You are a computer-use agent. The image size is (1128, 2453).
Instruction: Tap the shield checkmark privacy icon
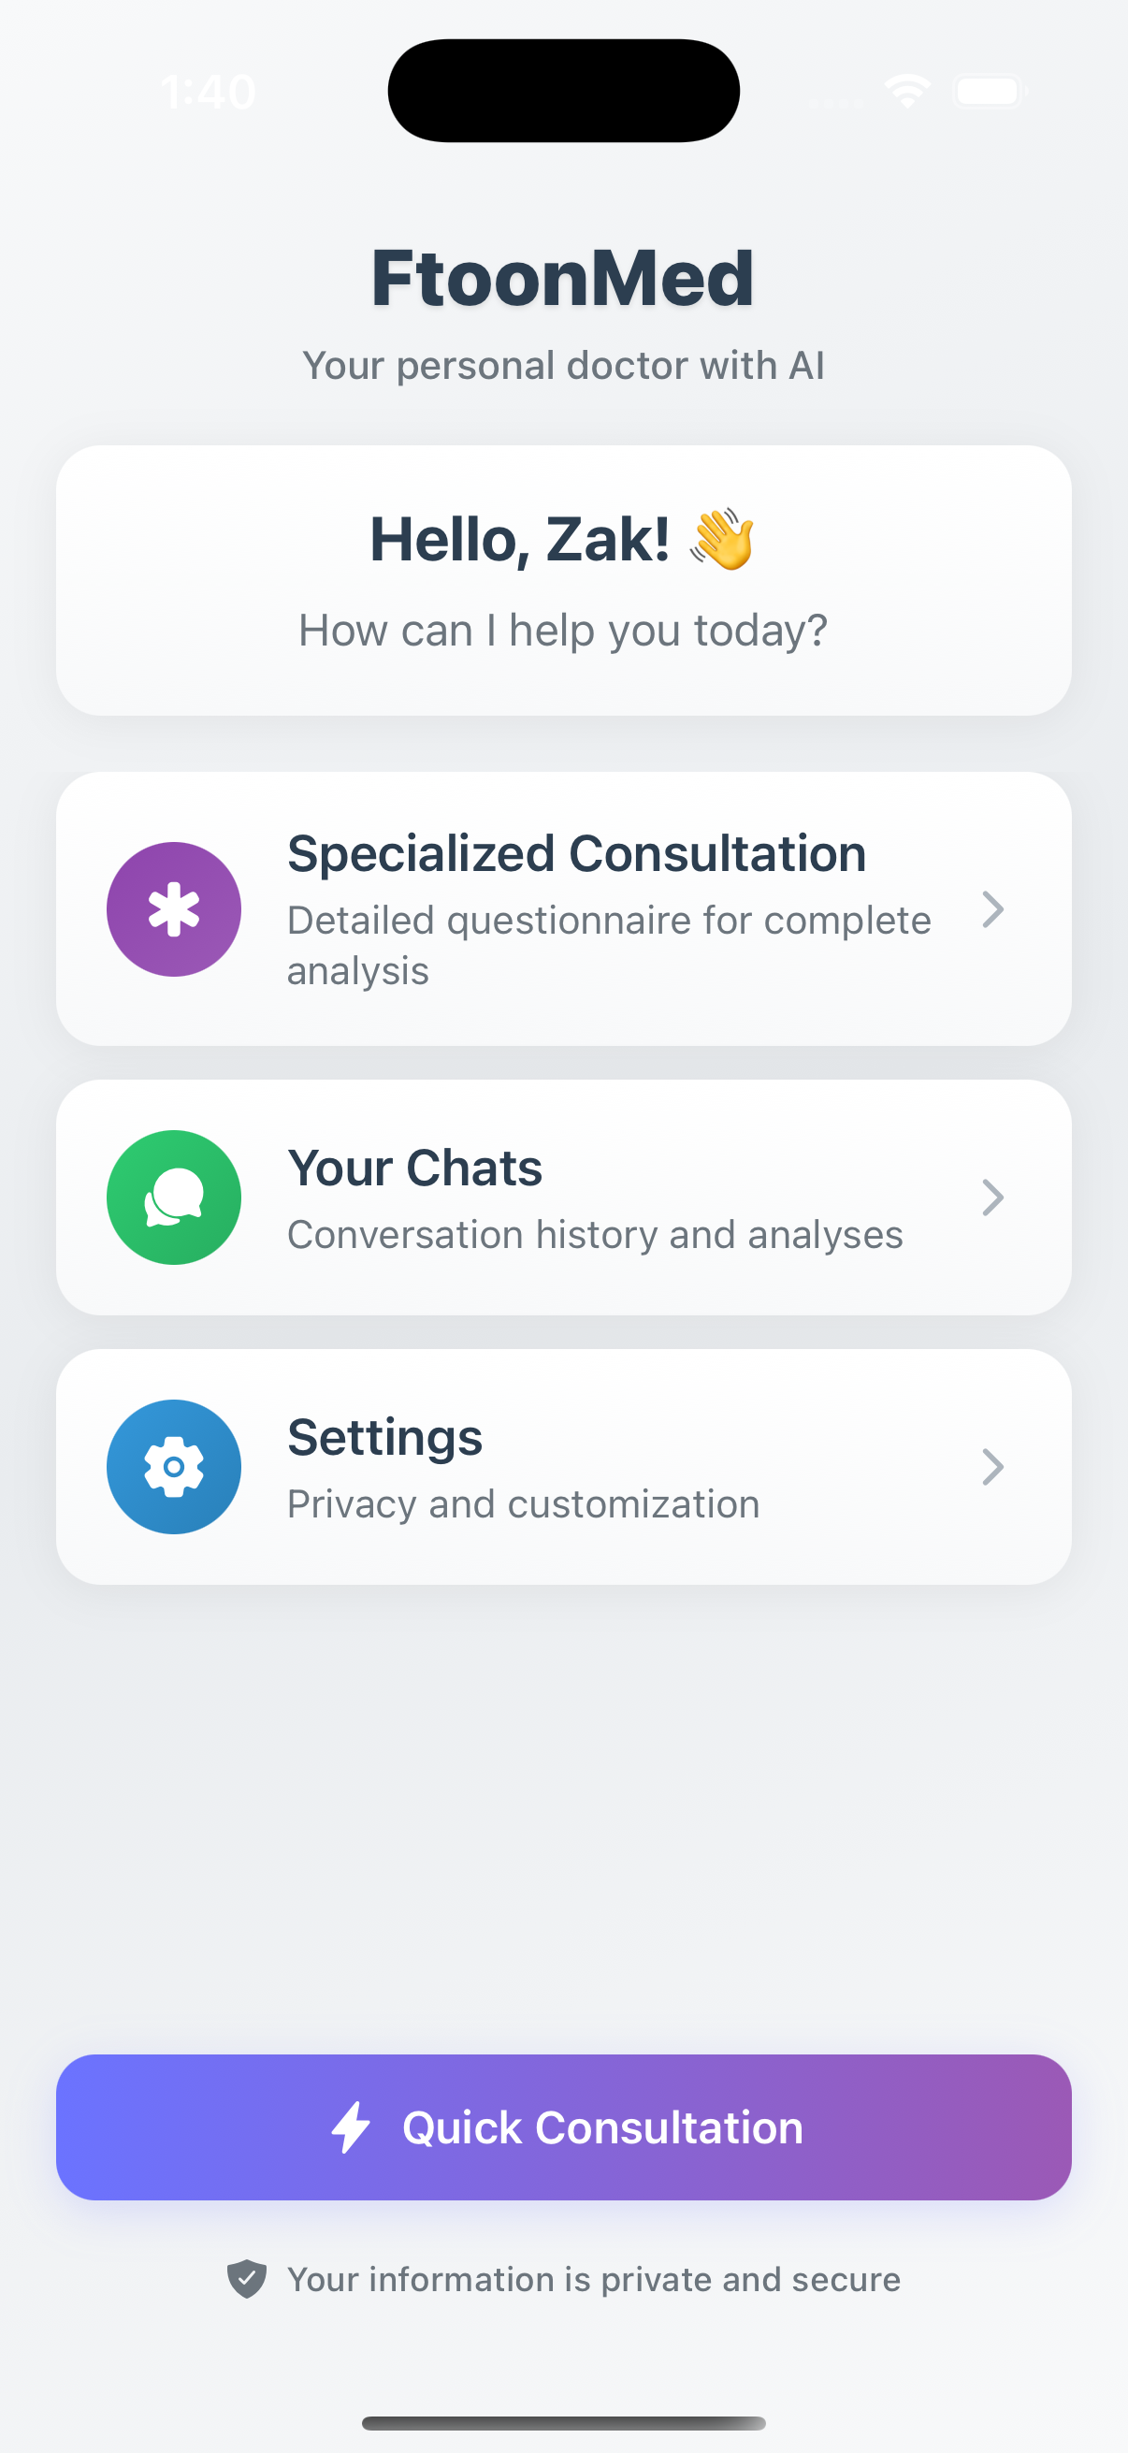click(247, 2279)
